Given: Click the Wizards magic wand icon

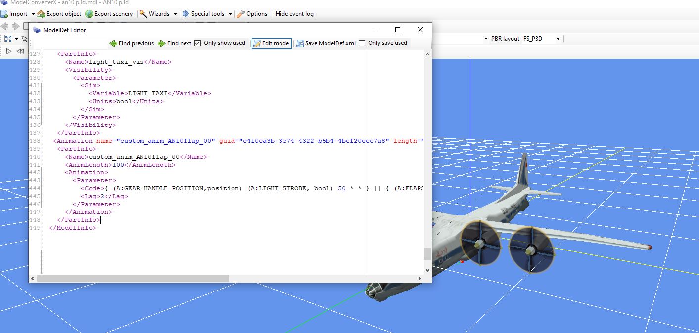Looking at the screenshot, I should (143, 14).
